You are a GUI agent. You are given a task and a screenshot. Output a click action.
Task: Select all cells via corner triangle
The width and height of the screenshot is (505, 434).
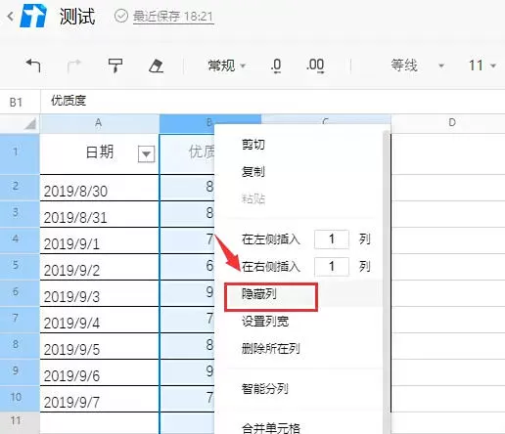[30, 123]
